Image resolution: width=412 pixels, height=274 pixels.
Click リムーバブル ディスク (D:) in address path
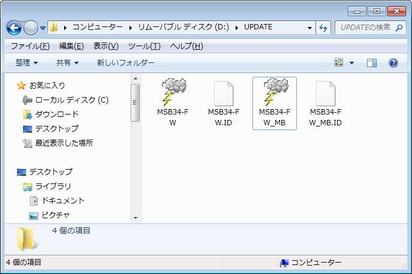187,28
